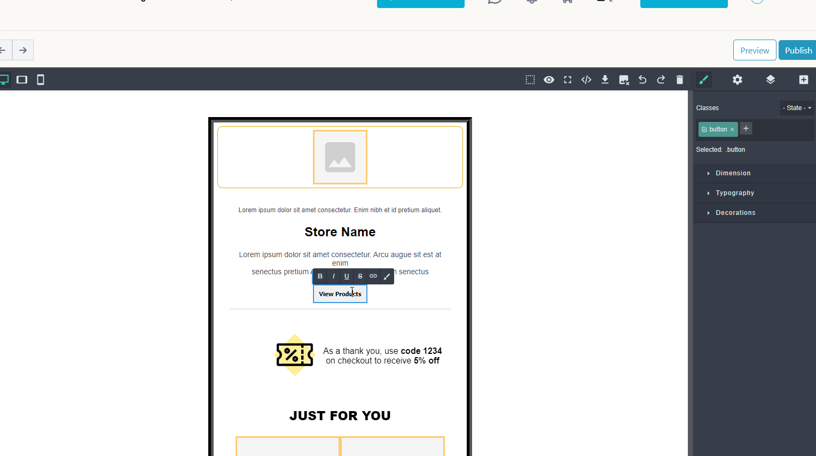Open the State dropdown
This screenshot has width=816, height=456.
[x=797, y=108]
